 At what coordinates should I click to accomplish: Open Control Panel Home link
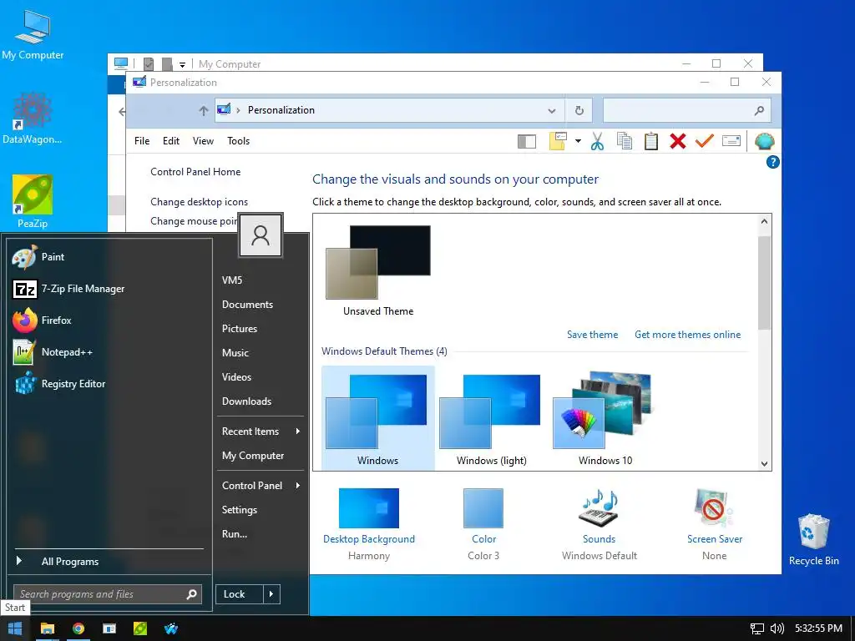pos(195,172)
